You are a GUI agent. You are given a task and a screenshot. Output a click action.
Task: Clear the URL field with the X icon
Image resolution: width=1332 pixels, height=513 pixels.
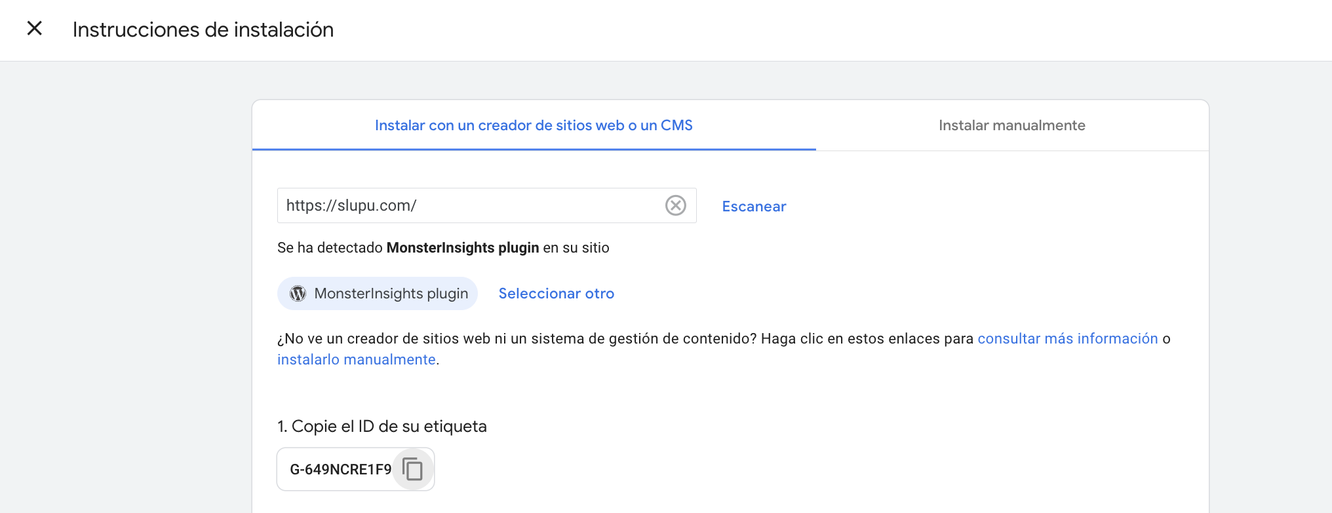click(x=675, y=205)
